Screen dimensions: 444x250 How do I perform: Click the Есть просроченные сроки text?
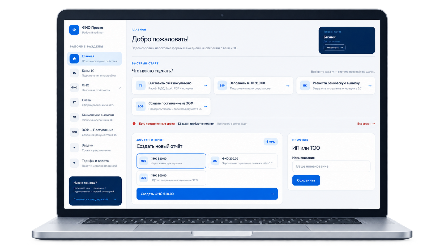tap(157, 124)
